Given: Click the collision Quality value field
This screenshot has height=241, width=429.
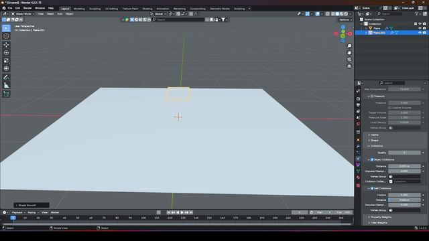Looking at the screenshot, I should (404, 153).
